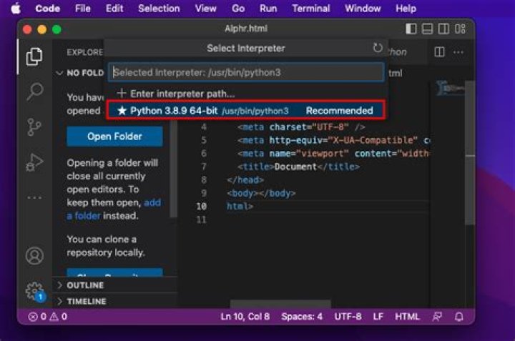The width and height of the screenshot is (515, 341).
Task: Open the Terminal menu
Action: tap(311, 9)
